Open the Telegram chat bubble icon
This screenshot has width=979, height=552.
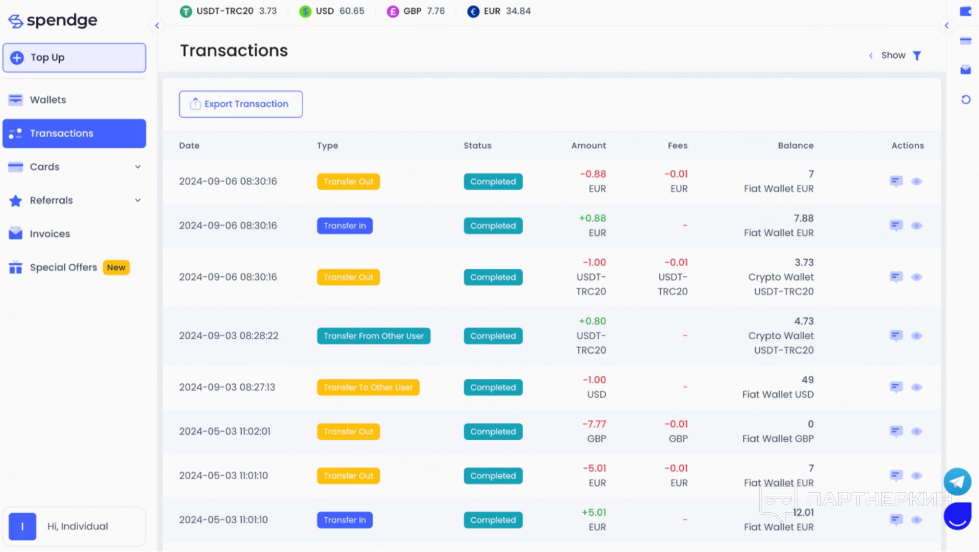pos(957,482)
